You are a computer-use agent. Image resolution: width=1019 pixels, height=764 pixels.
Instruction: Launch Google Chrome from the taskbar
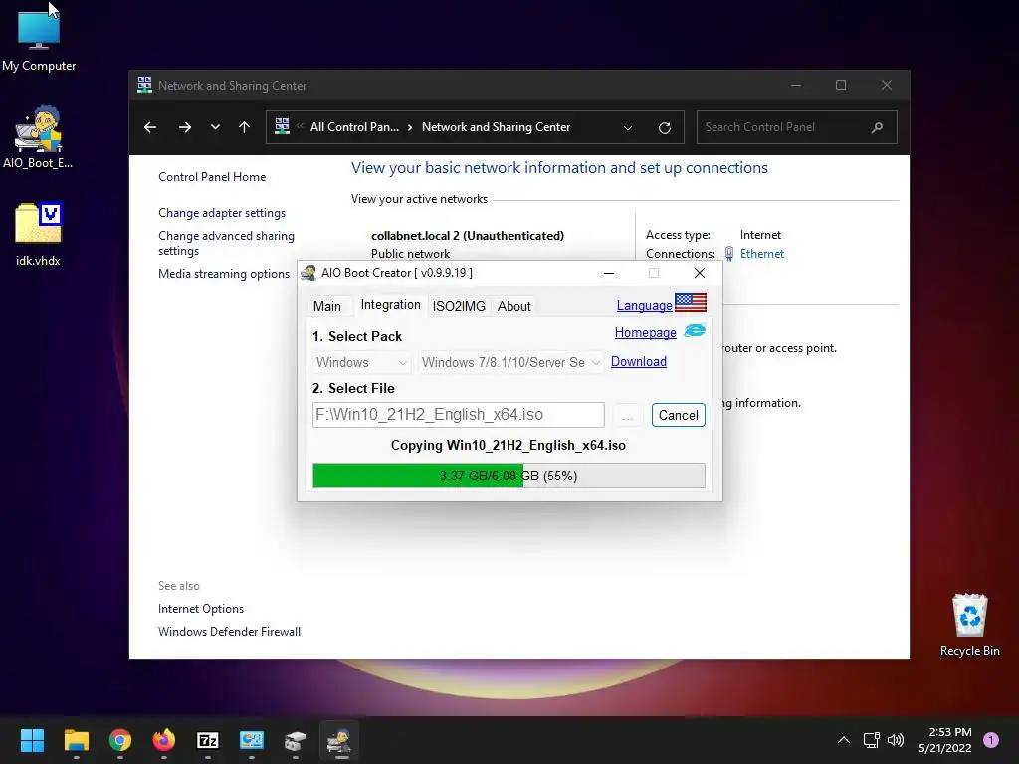tap(120, 740)
